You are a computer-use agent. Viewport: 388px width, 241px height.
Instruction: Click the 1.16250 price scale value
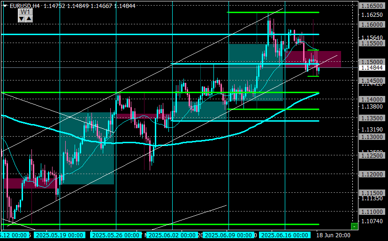click(x=372, y=15)
